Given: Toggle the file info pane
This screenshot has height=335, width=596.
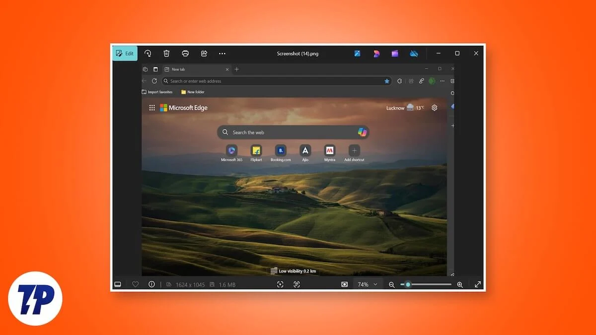Looking at the screenshot, I should pos(151,284).
